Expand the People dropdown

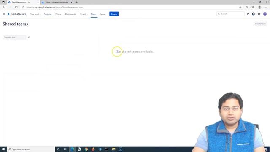click(x=84, y=14)
